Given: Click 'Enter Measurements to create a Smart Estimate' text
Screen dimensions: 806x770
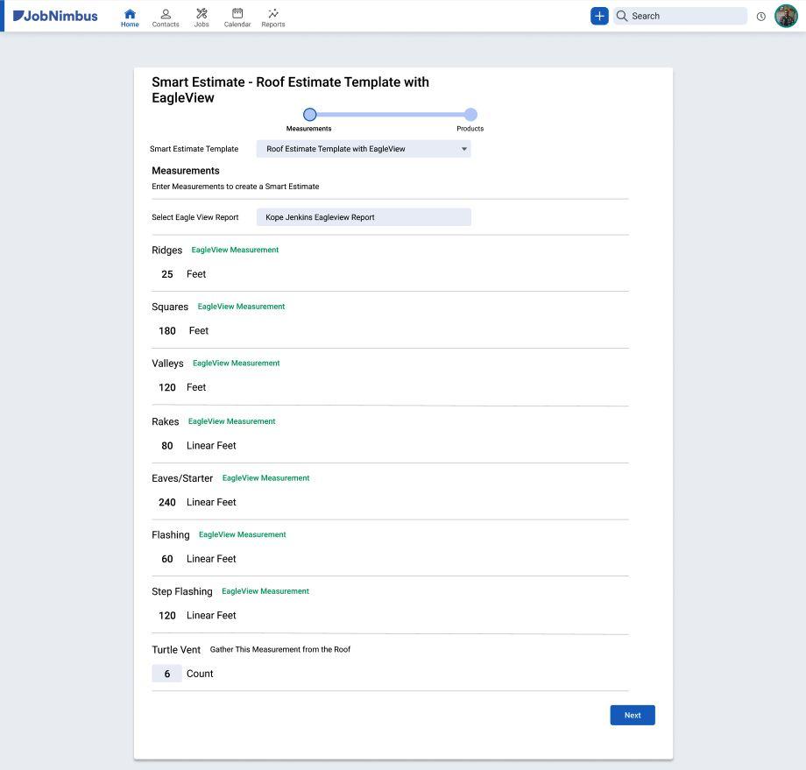Looking at the screenshot, I should coord(236,186).
